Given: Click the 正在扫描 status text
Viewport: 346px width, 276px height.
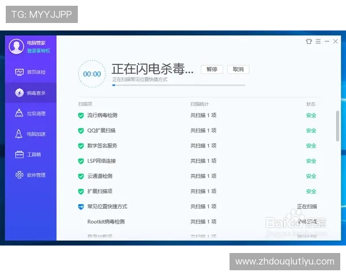Looking at the screenshot, I should pos(307,206).
